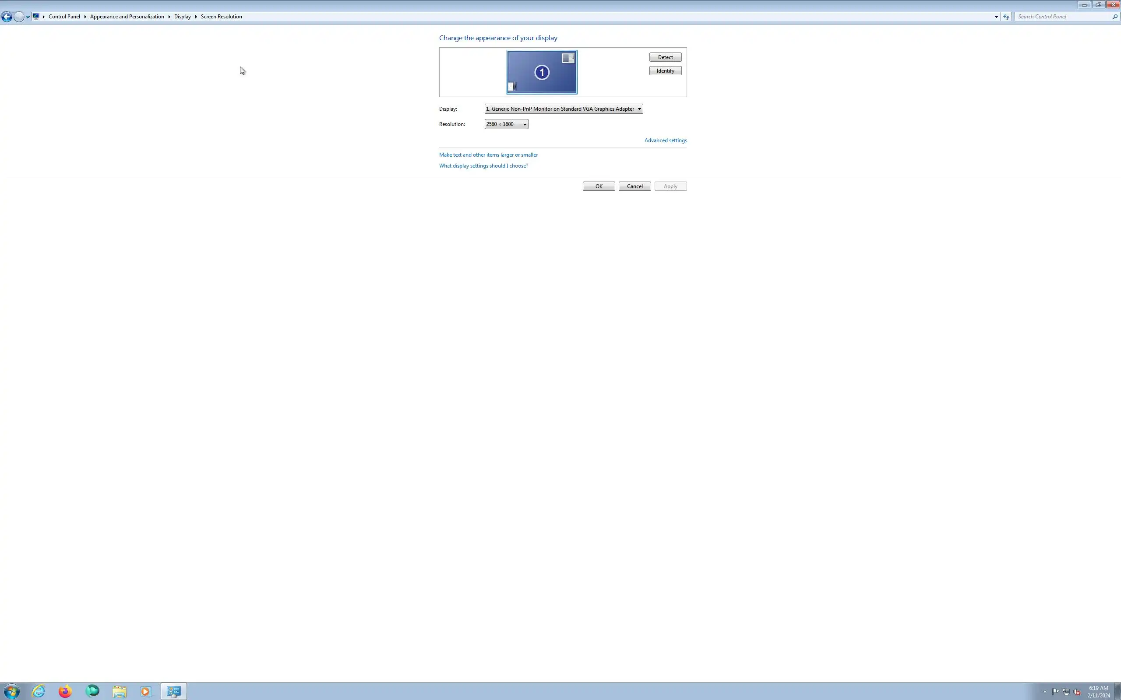Image resolution: width=1121 pixels, height=700 pixels.
Task: Show hidden tray icons arrow
Action: [x=1045, y=692]
